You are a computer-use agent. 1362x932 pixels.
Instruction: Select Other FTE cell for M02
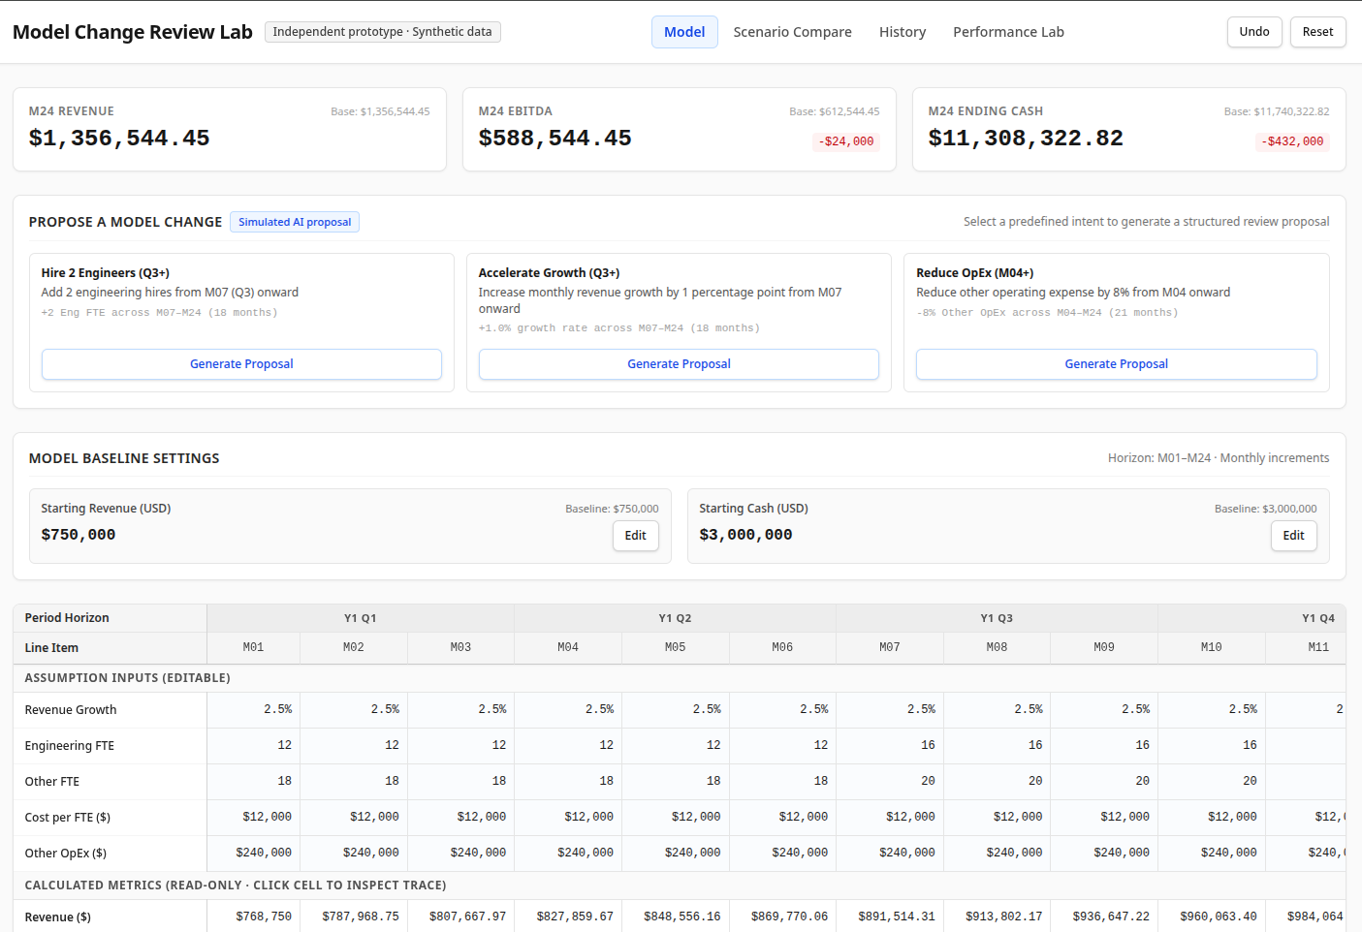click(x=354, y=782)
